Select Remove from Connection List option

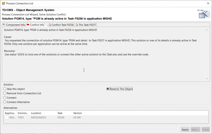(x=5, y=93)
